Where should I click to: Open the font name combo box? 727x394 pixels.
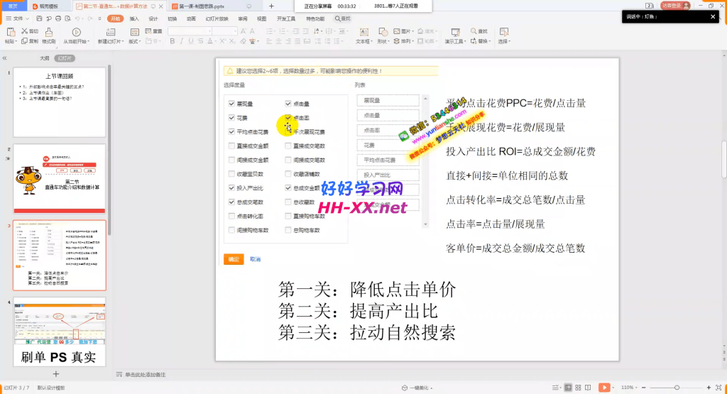tap(190, 31)
